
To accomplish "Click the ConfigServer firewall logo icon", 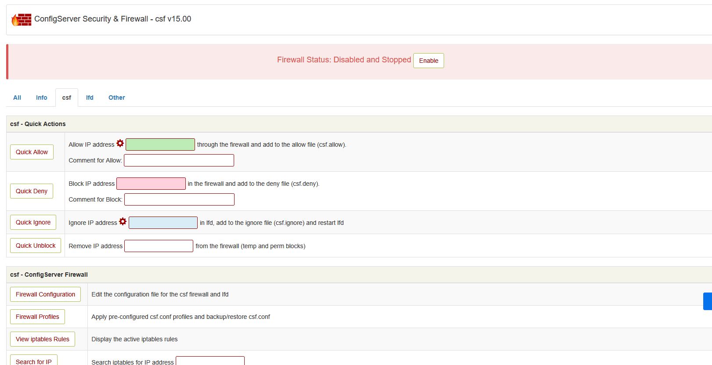I will coord(21,19).
